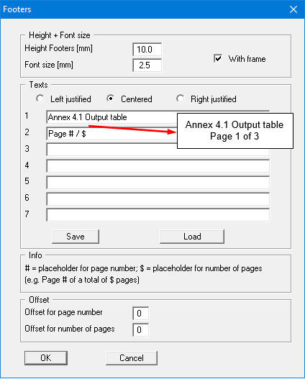The image size is (305, 379).
Task: Click the Height Footers input field
Action: coord(147,50)
